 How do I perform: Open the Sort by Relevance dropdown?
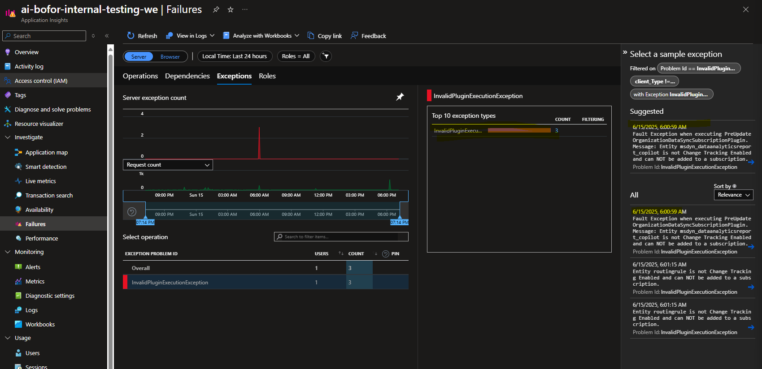click(733, 195)
